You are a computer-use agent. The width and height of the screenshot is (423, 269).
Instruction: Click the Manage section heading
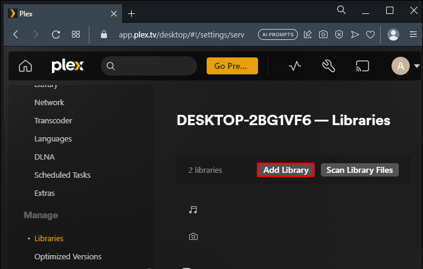[x=40, y=215]
